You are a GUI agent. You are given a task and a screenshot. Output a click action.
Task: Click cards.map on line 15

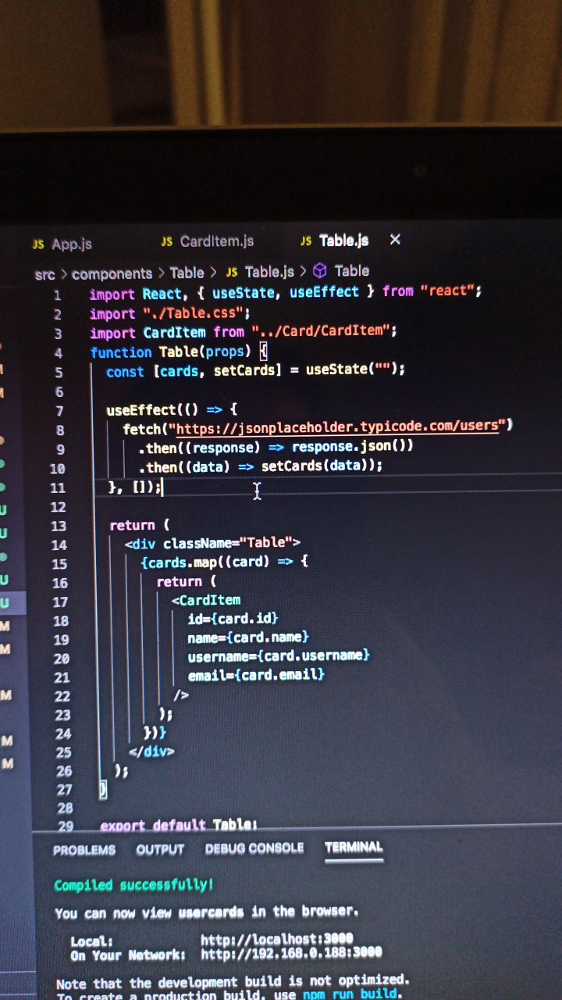(x=183, y=562)
